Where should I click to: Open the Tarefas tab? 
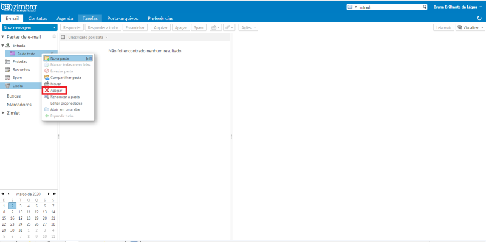[90, 18]
